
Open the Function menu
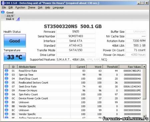[20, 8]
